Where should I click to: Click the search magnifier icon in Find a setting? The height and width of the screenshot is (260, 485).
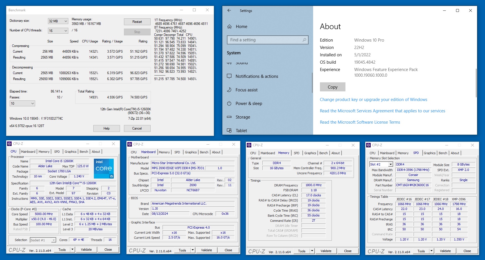point(304,40)
